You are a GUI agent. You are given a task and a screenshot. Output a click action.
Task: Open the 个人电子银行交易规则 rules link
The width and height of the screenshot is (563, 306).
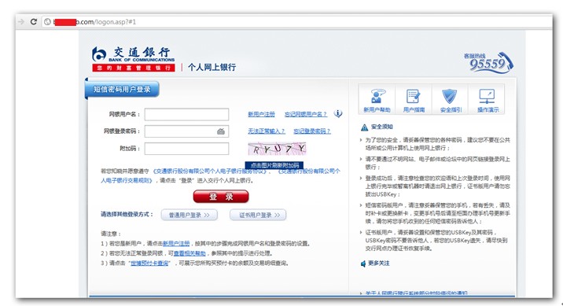tap(220, 176)
